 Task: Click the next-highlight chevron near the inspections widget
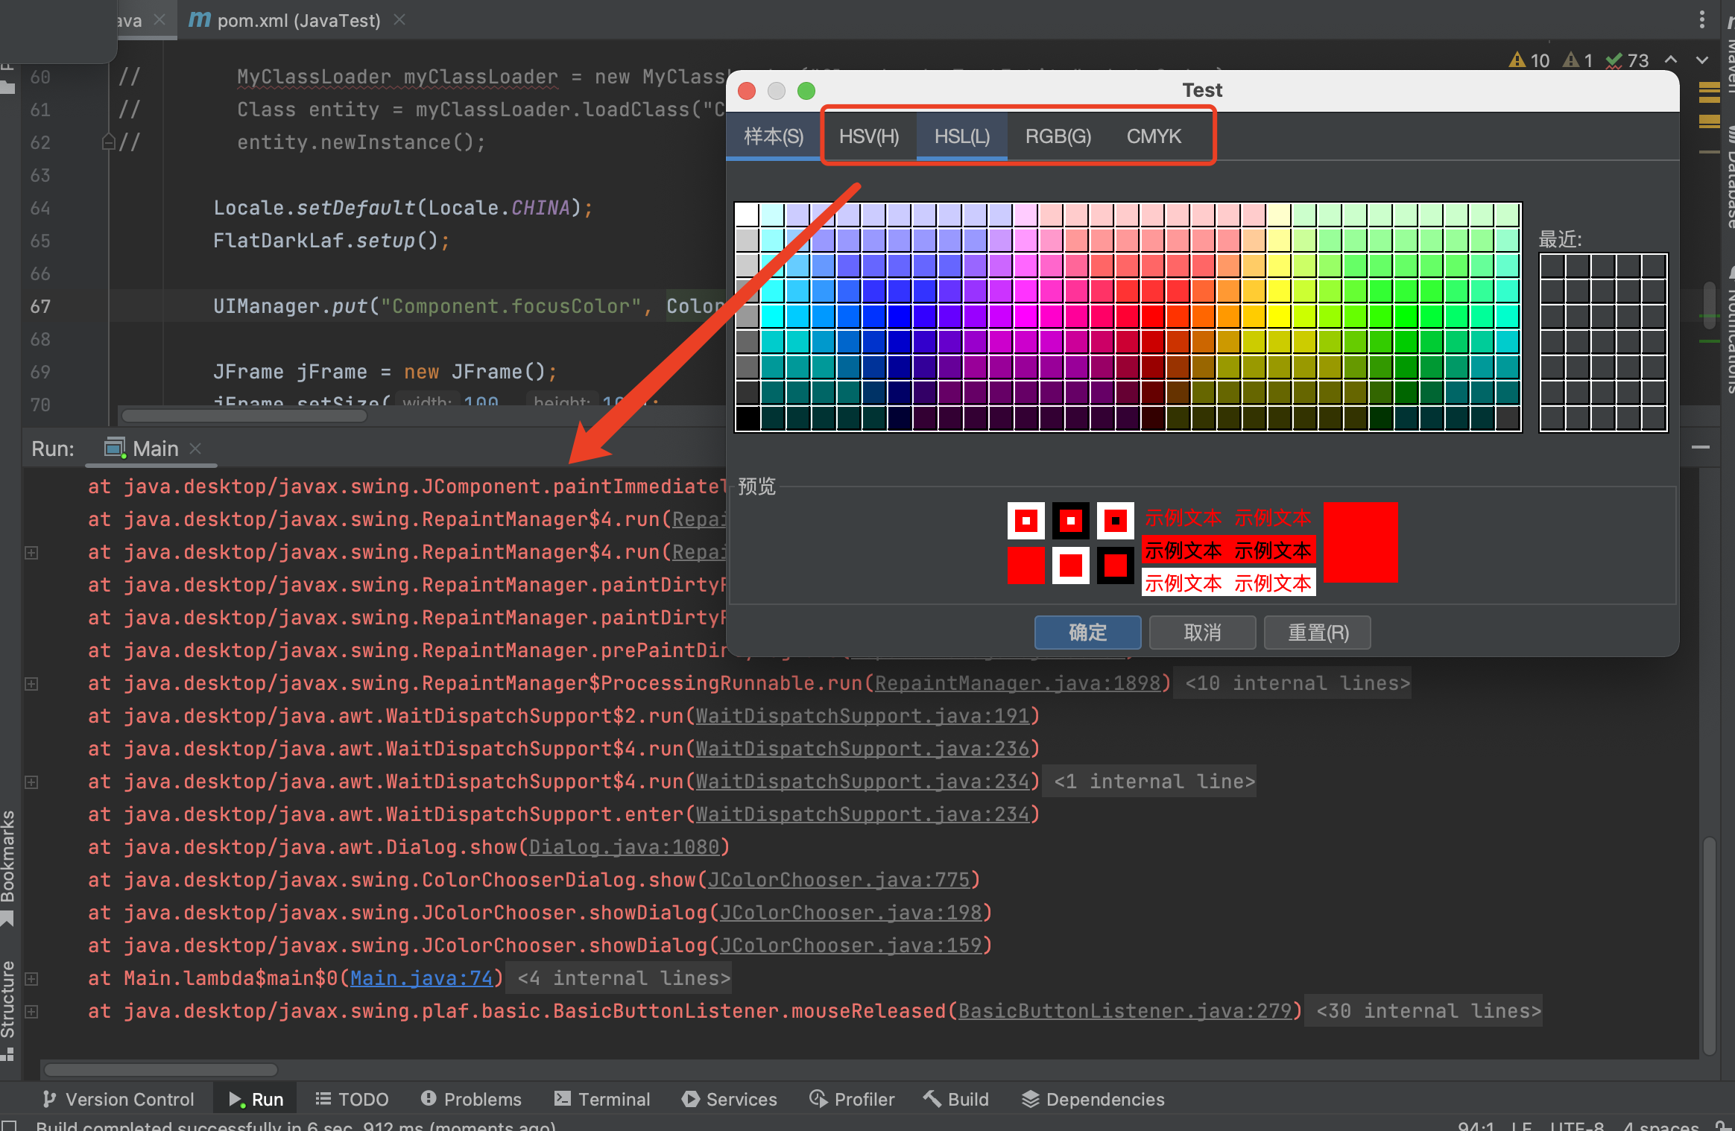point(1702,60)
